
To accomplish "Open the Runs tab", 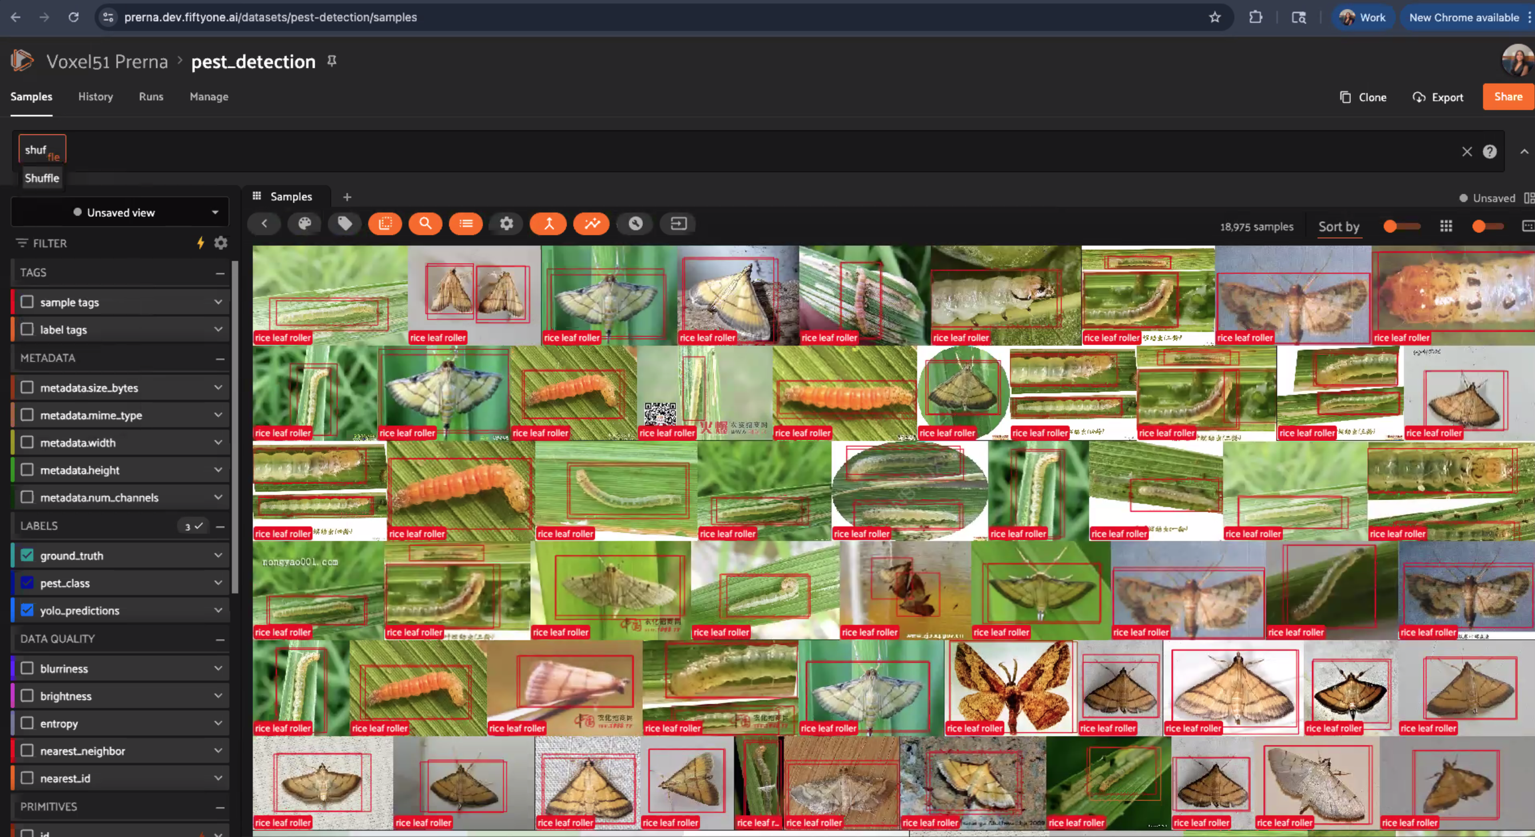I will (x=151, y=97).
